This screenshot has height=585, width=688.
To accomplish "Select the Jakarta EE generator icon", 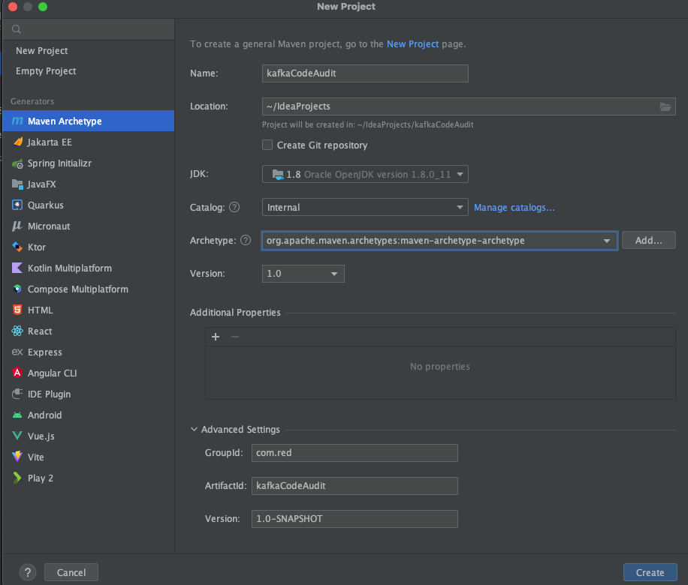I will point(17,142).
